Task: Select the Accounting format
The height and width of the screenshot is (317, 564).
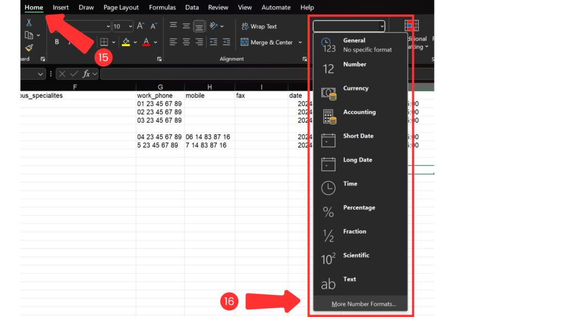Action: click(x=360, y=117)
